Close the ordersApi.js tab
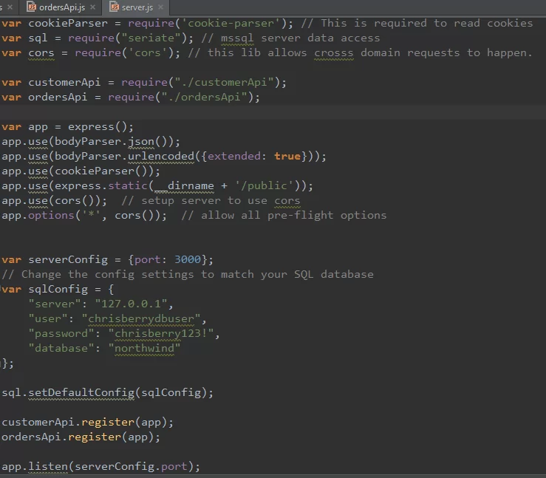The height and width of the screenshot is (478, 546). point(92,7)
